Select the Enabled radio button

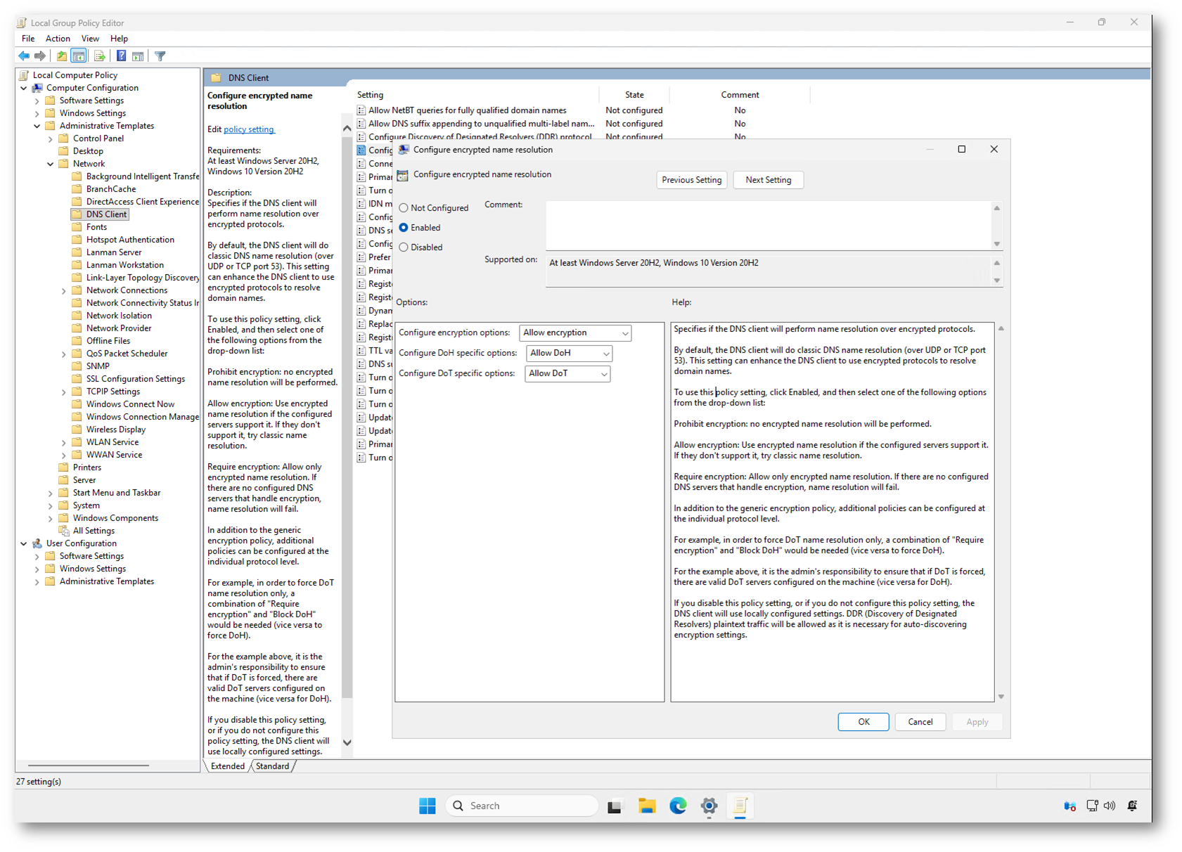click(x=404, y=228)
